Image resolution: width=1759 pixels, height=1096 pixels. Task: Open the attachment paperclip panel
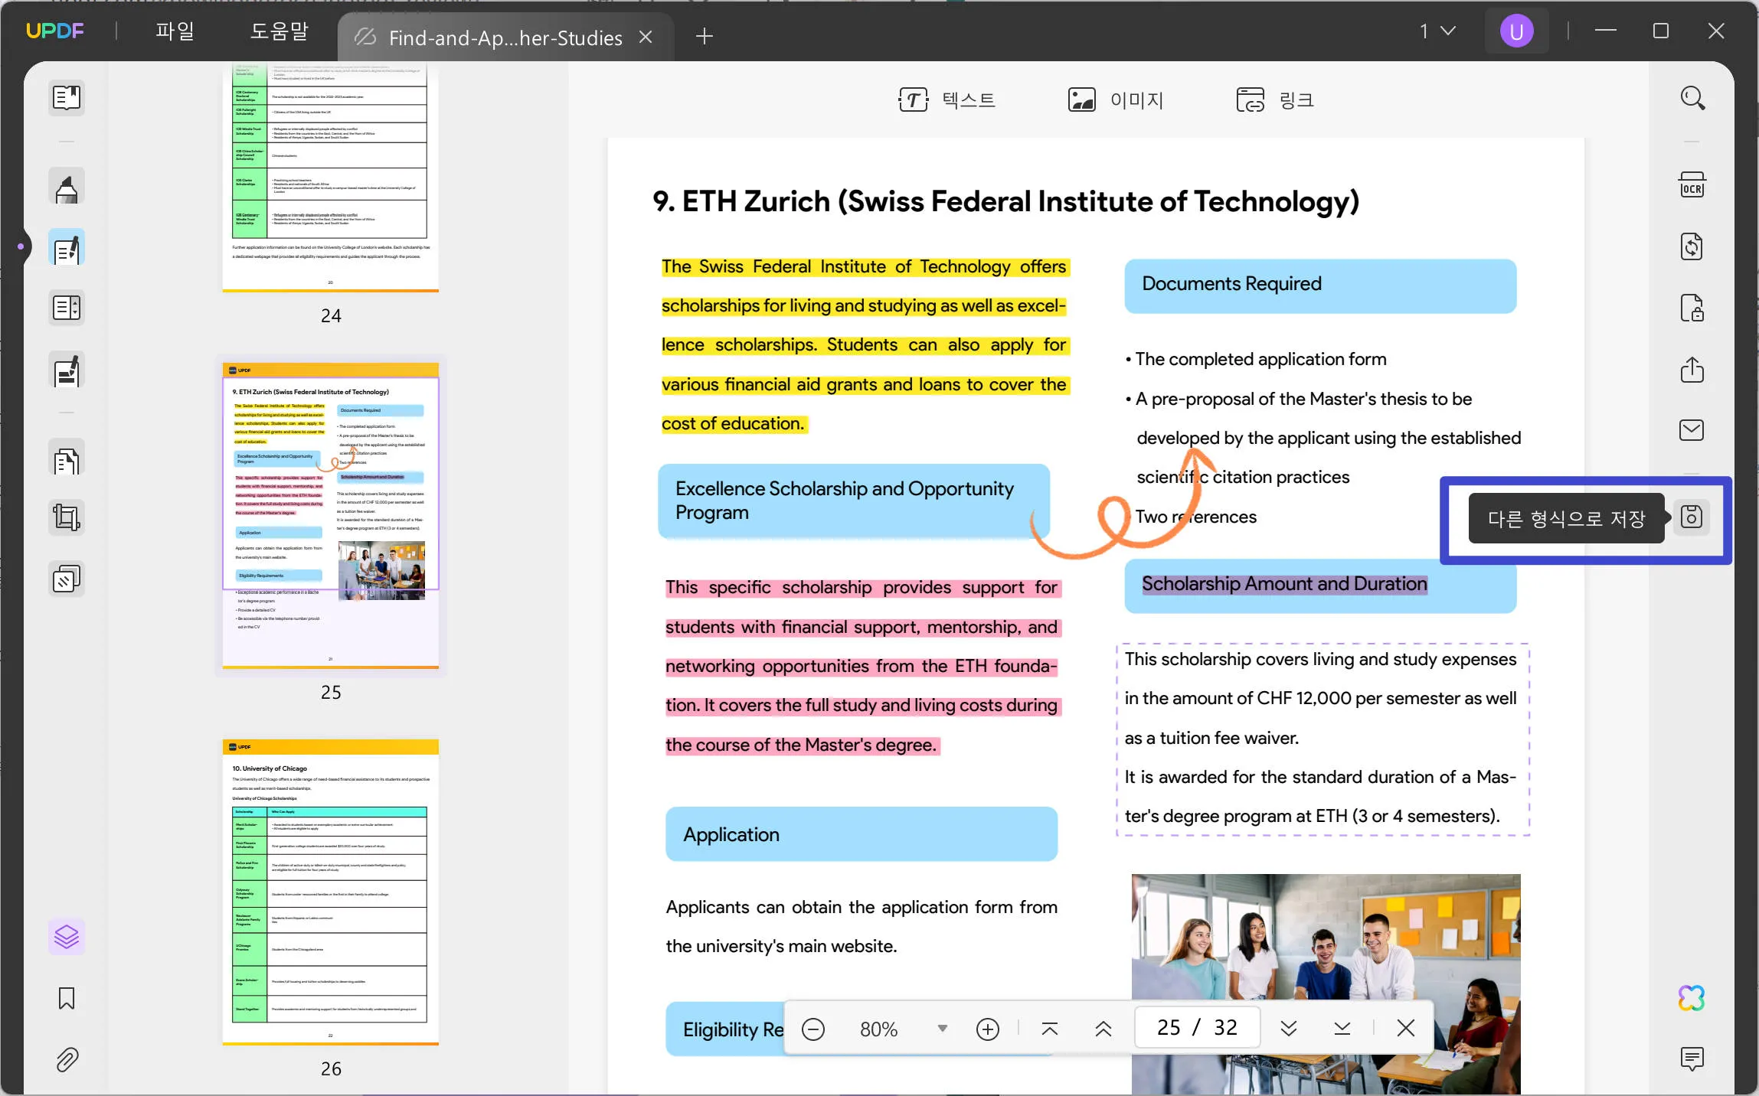(x=67, y=1060)
